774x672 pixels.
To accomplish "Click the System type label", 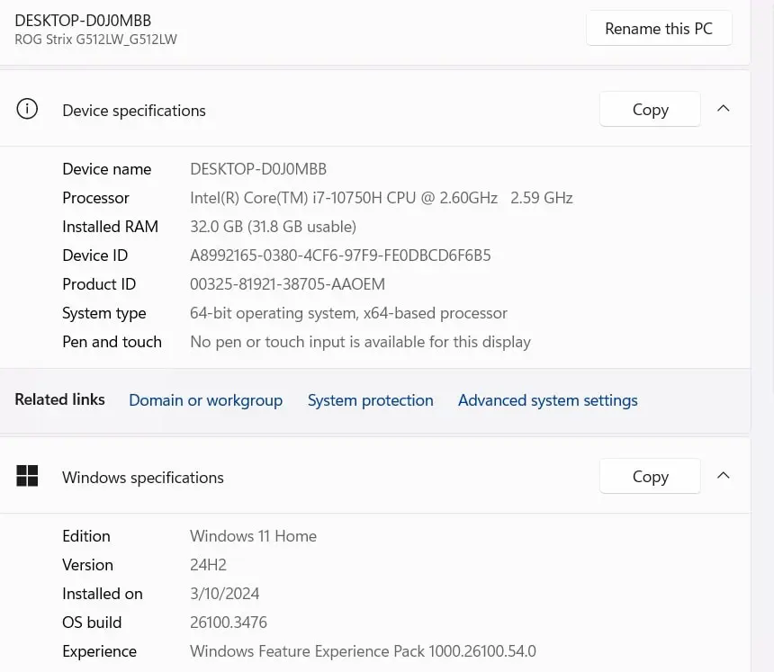I will (104, 313).
